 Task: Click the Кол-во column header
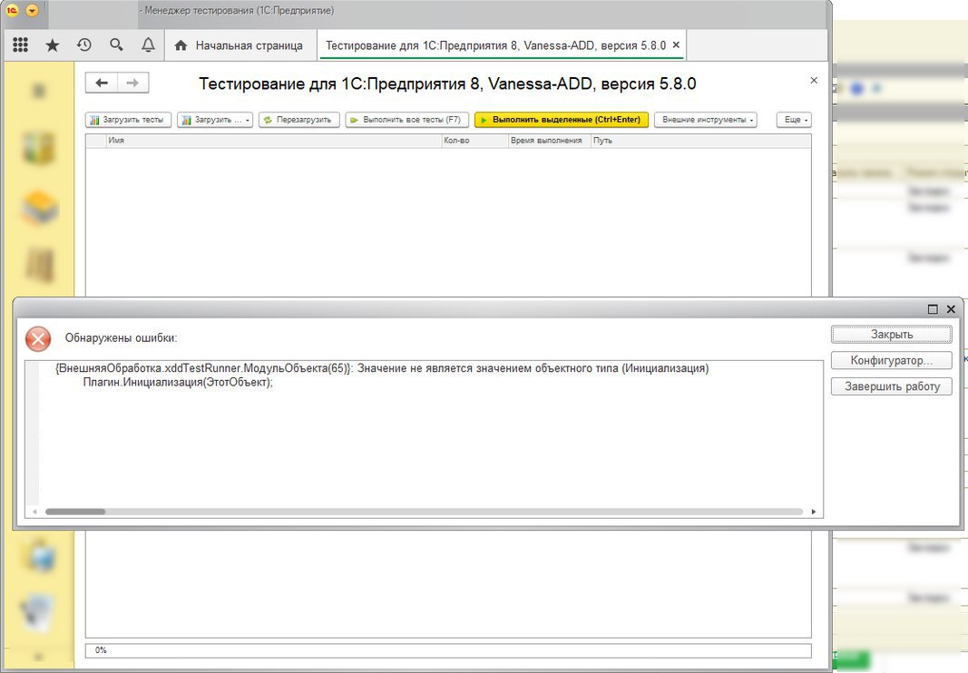point(474,141)
